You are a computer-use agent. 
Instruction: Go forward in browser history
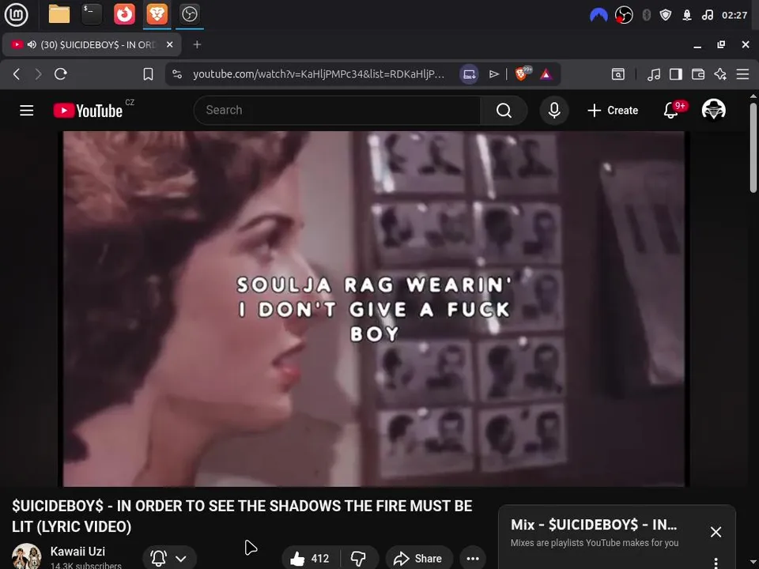click(38, 74)
